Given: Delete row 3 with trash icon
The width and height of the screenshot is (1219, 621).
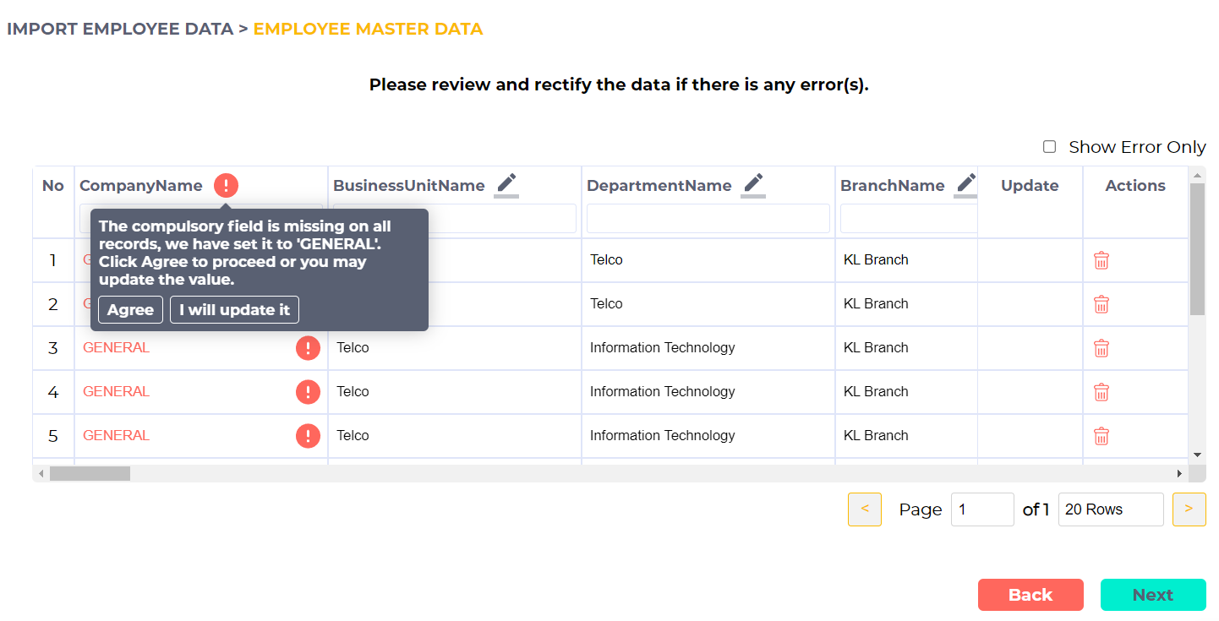Looking at the screenshot, I should (1101, 348).
